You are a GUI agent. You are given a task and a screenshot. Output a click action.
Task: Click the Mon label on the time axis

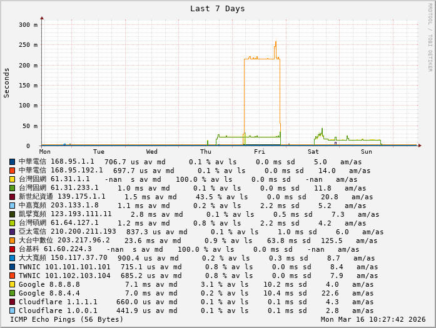[45, 152]
